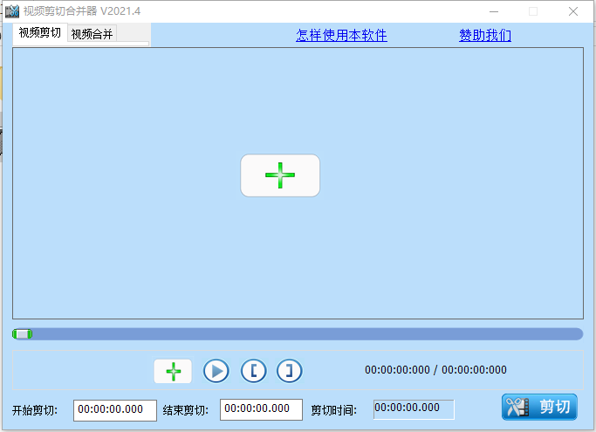The width and height of the screenshot is (596, 432).
Task: Set cut start with left bracket button
Action: (x=253, y=371)
